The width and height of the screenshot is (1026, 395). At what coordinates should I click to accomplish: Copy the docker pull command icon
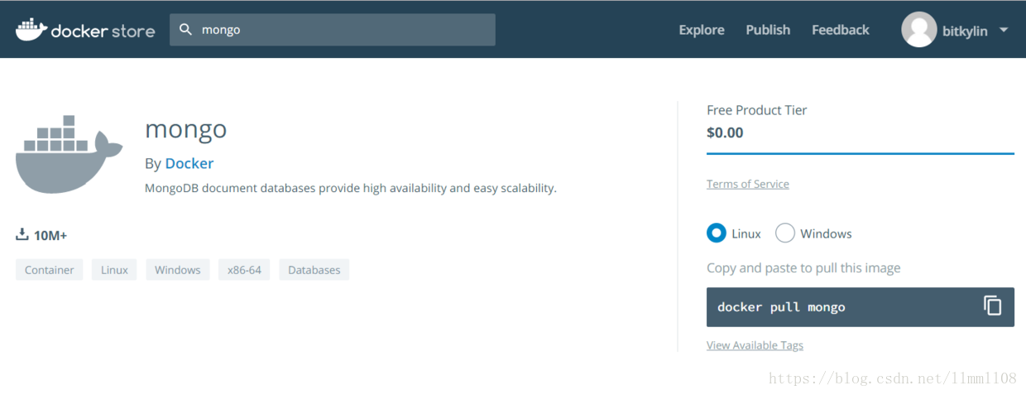[x=993, y=306]
